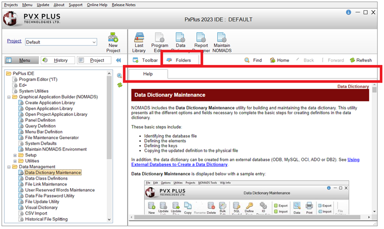Click the blue double-arrow collapse panel icon
384x229 pixels.
(x=119, y=61)
